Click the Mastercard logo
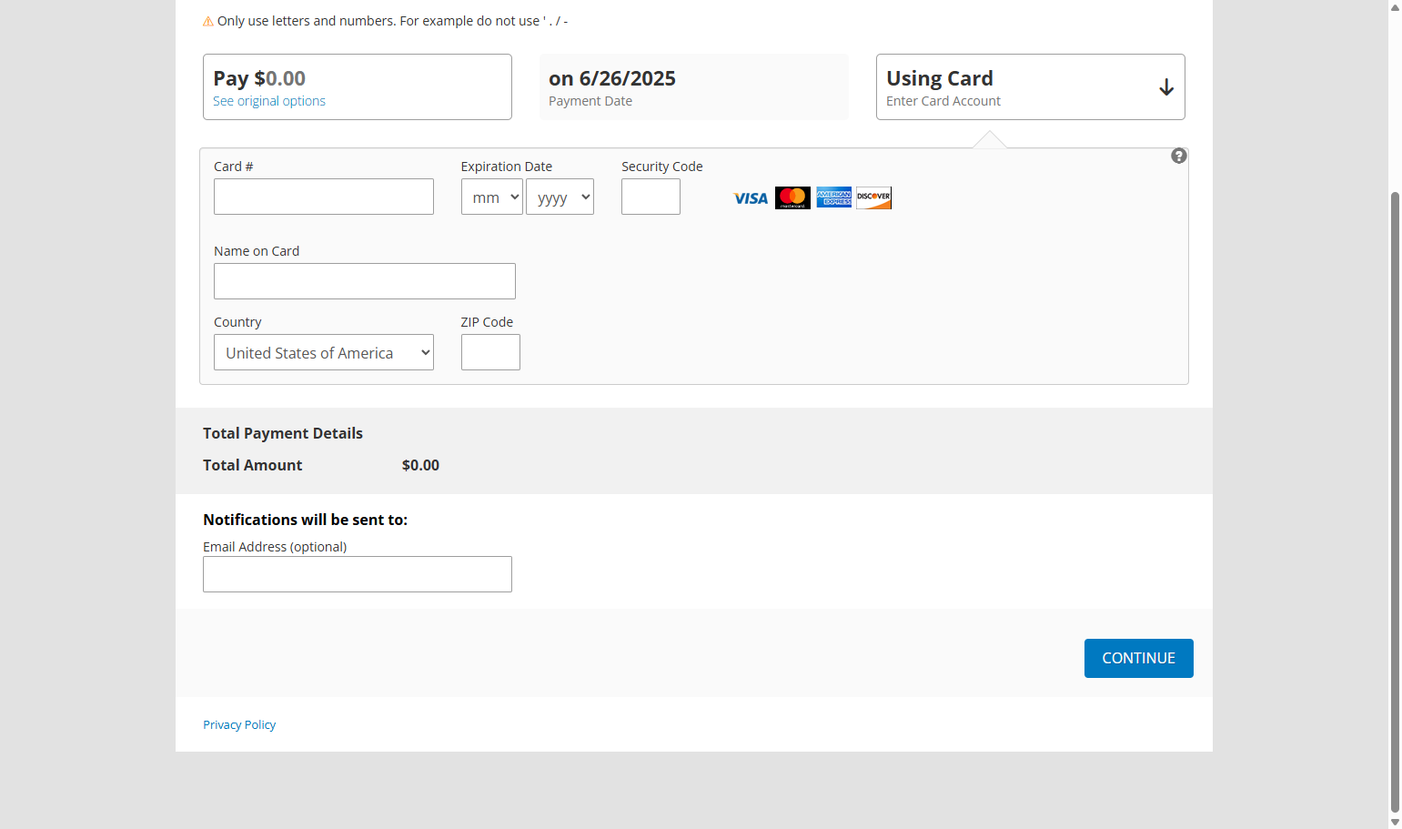1402x829 pixels. click(792, 198)
